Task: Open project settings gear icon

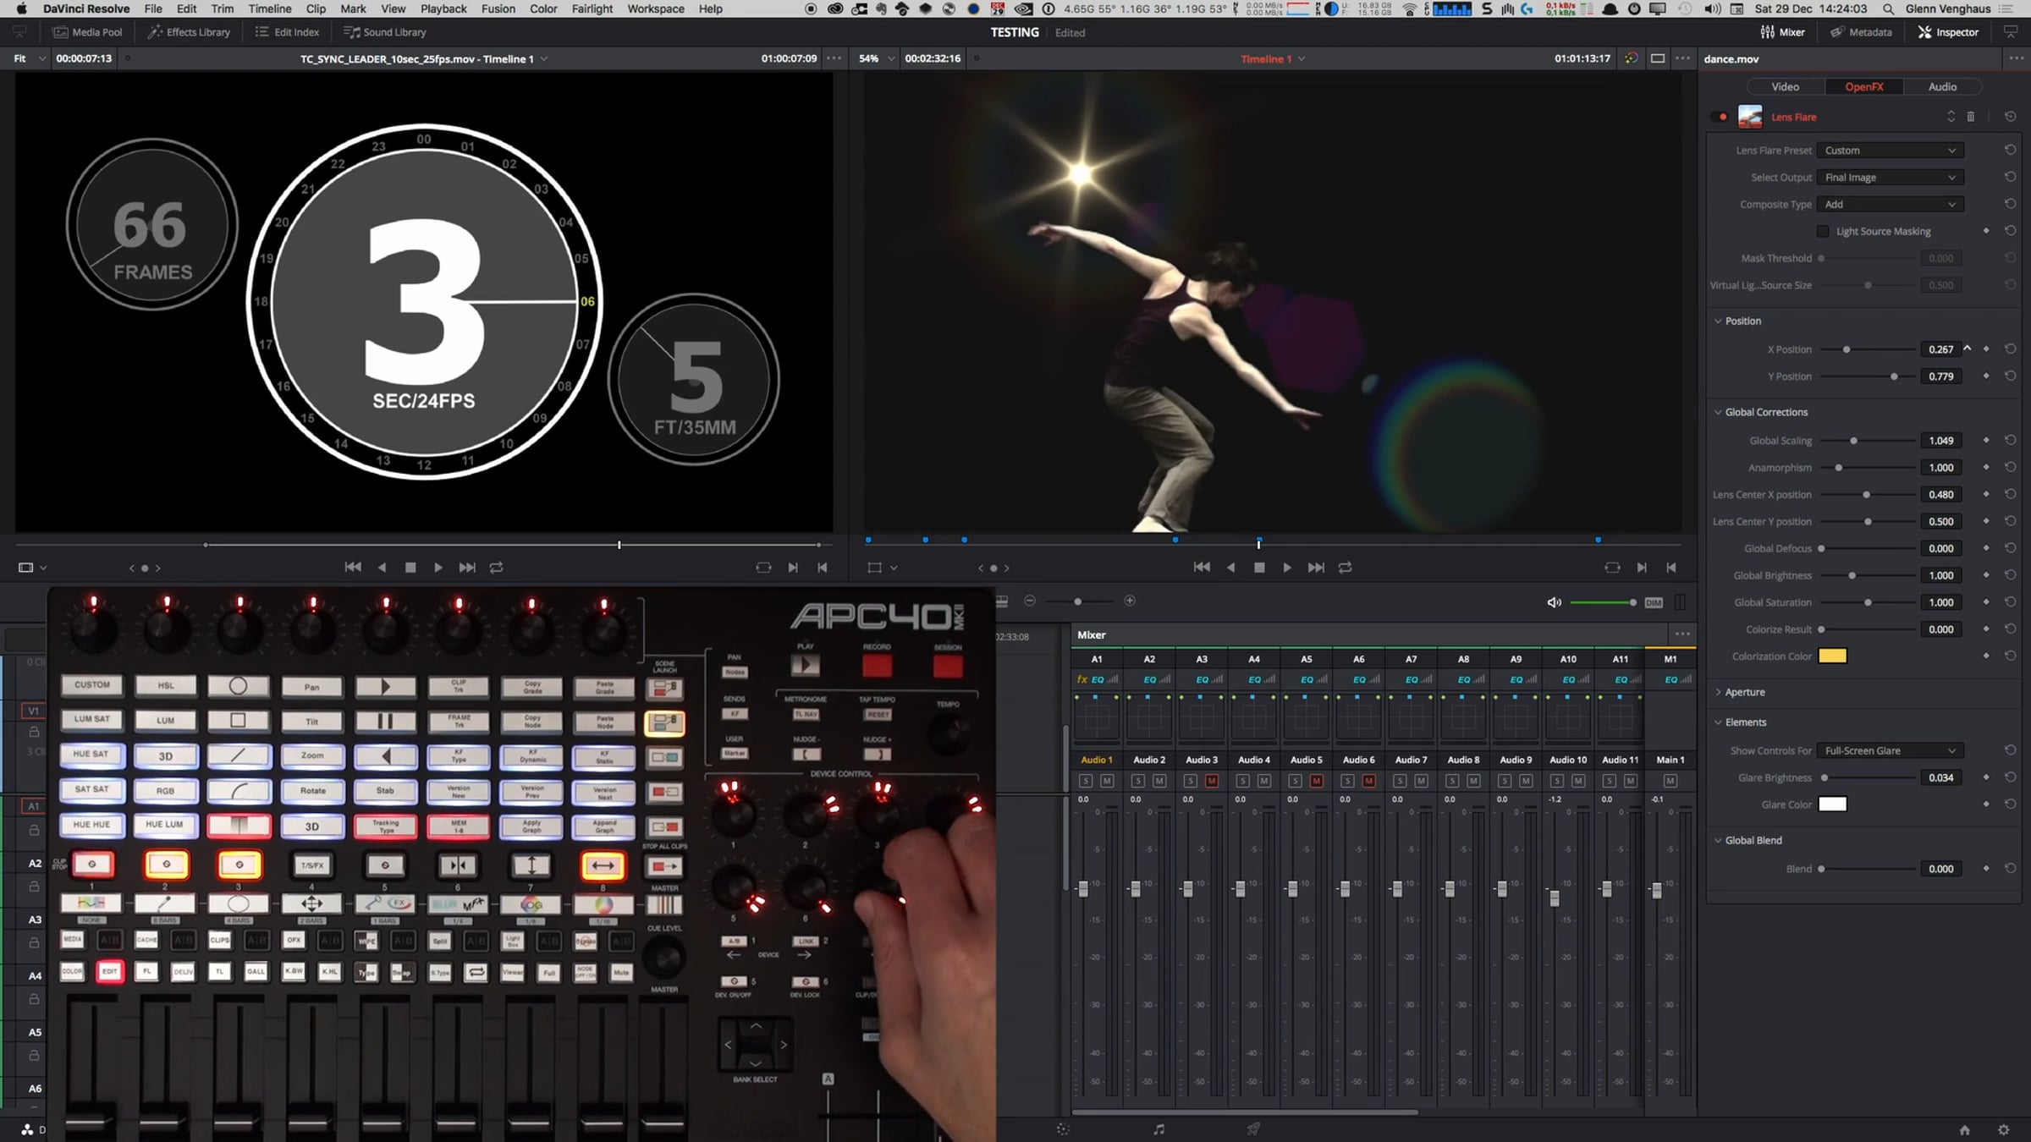Action: [2003, 1130]
